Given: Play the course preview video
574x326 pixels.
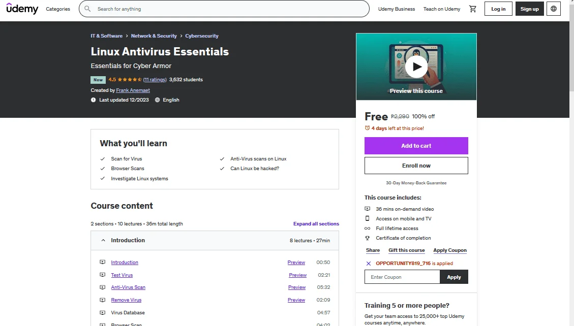Looking at the screenshot, I should 416,67.
